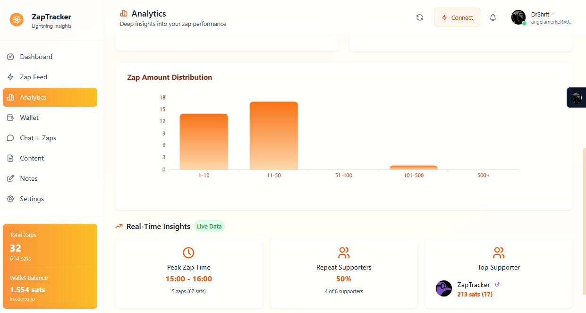Viewport: 586px width, 313px height.
Task: Open the Dashboard page from sidebar
Action: coord(36,57)
